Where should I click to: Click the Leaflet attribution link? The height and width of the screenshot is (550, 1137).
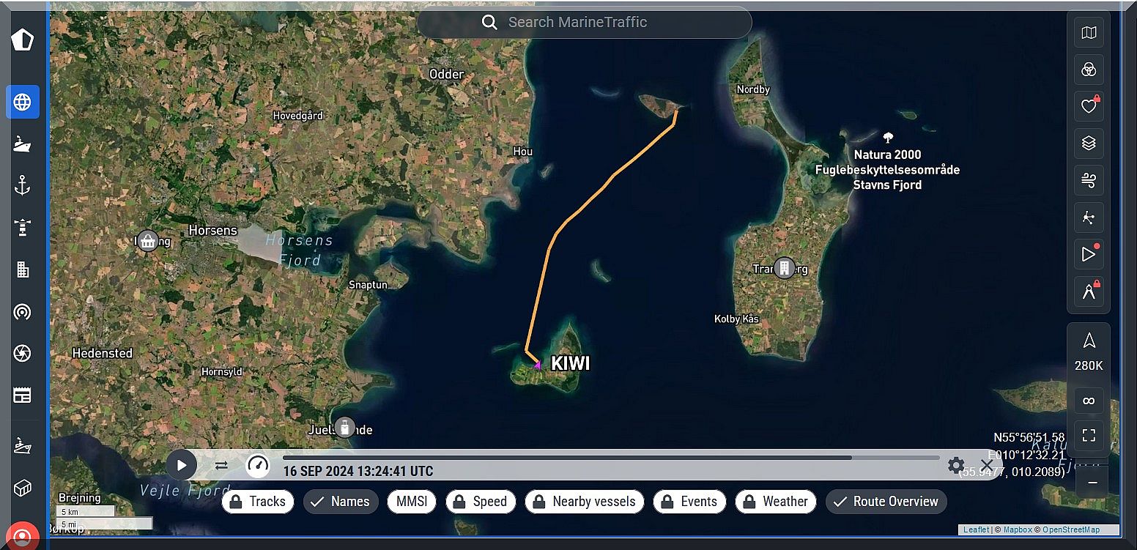976,529
